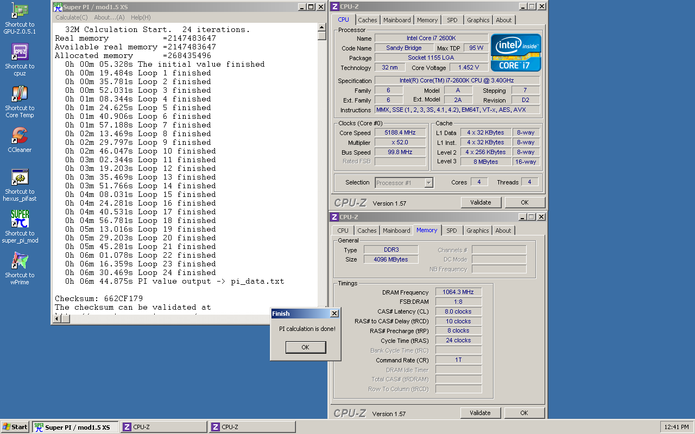Select SPD tab in the lower CPU-Z window
Viewport: 695px width, 434px height.
[x=451, y=231]
